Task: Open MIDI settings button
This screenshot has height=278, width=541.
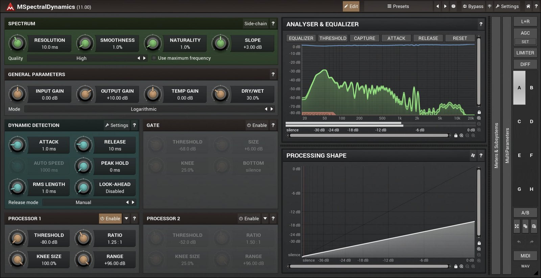Action: (x=525, y=256)
